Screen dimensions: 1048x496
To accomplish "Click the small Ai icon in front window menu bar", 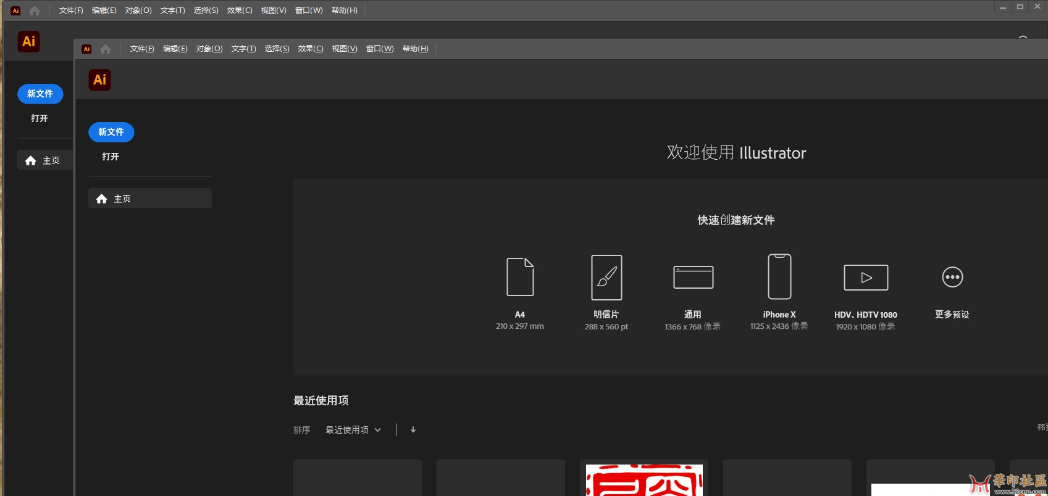I will (x=86, y=49).
